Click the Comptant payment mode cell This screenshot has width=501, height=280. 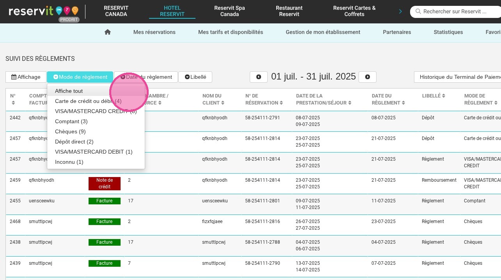(474, 201)
